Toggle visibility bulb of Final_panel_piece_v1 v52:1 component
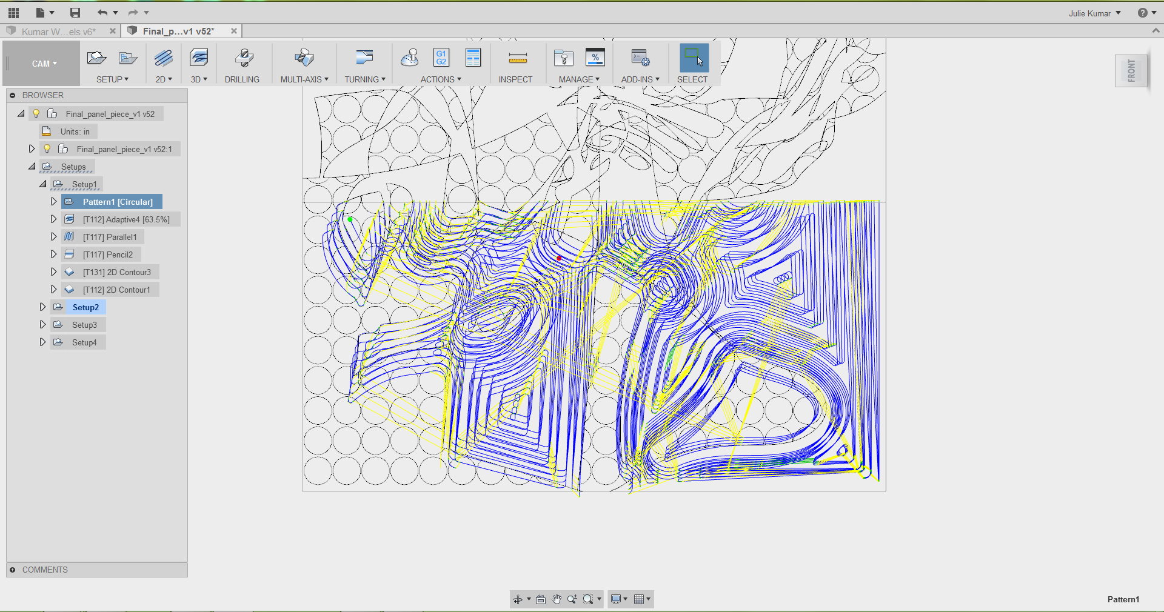 (x=47, y=148)
